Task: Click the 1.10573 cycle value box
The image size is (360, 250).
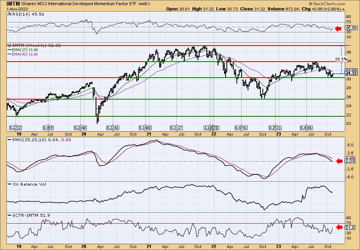Action: point(212,128)
